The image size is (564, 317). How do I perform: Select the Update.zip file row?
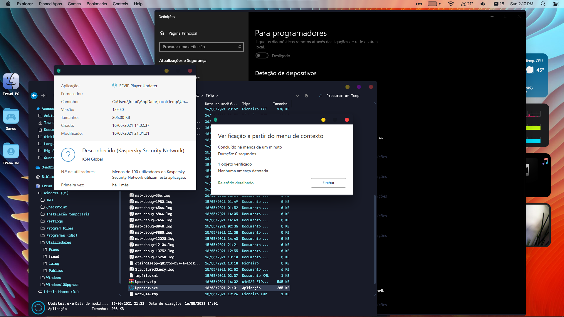[145, 282]
